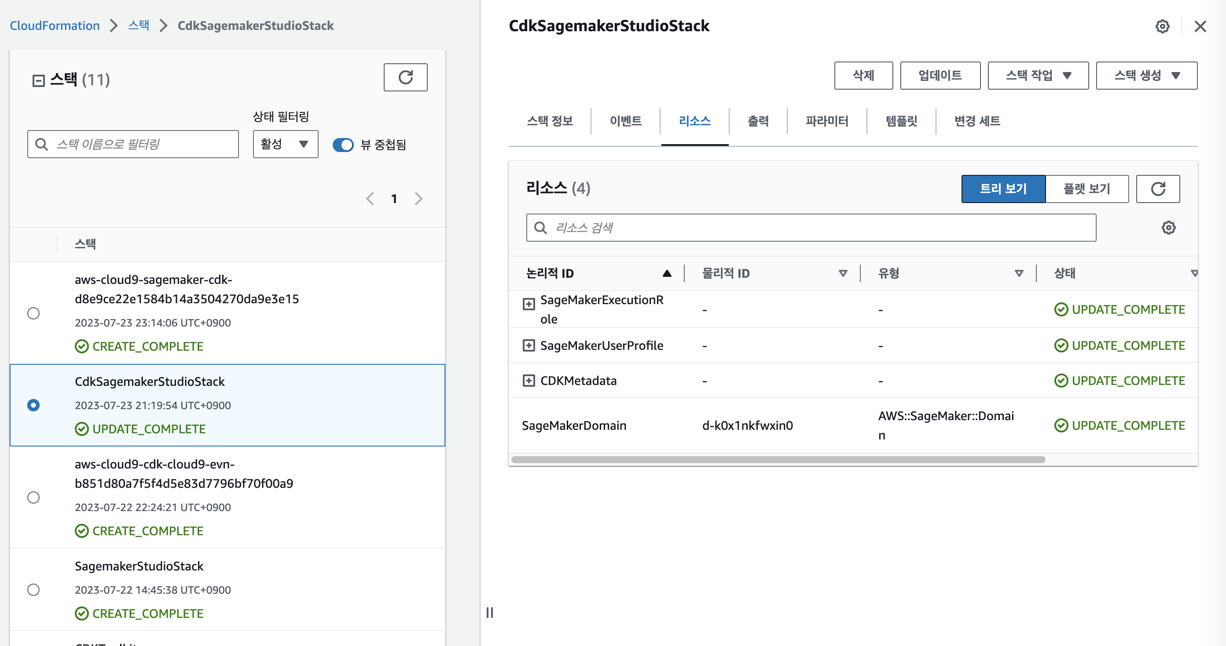Viewport: 1226px width, 646px height.
Task: Select aws-cloud9-sagemaker-cdk stack radio button
Action: click(33, 313)
